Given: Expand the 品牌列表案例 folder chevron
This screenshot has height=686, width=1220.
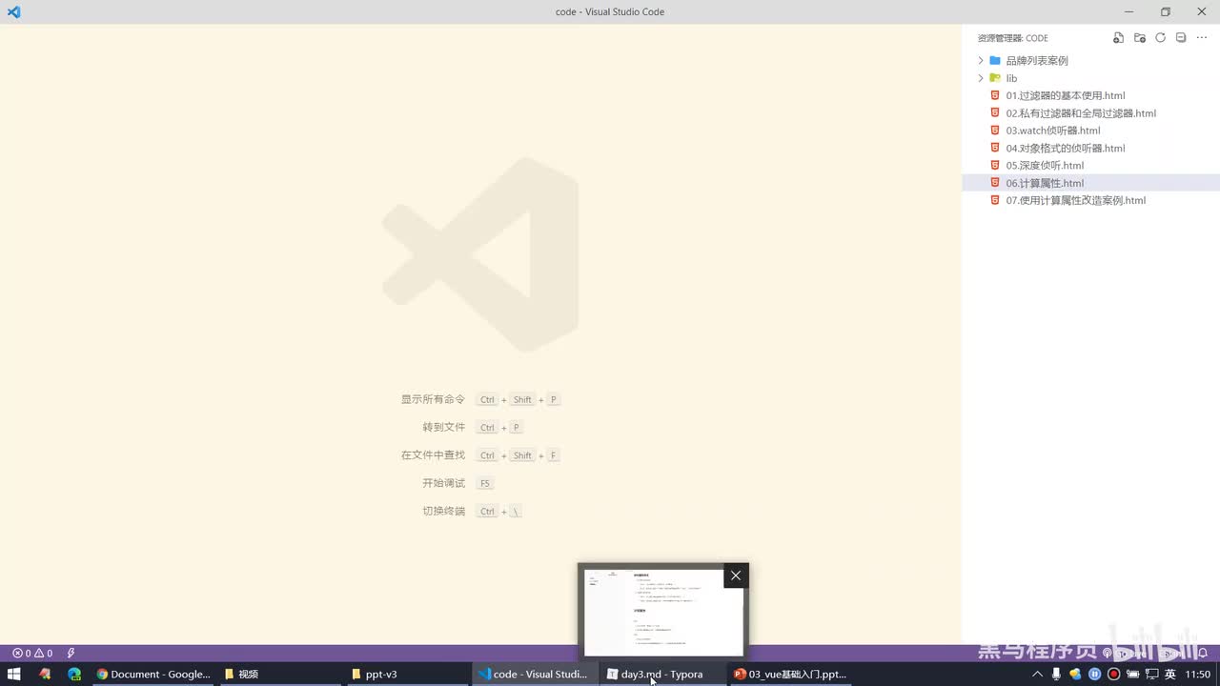Looking at the screenshot, I should [x=981, y=60].
